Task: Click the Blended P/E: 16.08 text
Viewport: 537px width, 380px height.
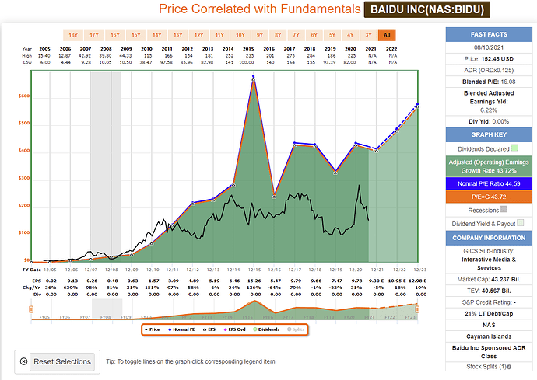Action: 489,82
